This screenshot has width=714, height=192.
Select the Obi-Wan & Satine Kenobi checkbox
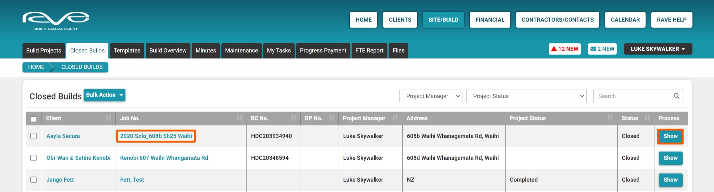point(34,158)
